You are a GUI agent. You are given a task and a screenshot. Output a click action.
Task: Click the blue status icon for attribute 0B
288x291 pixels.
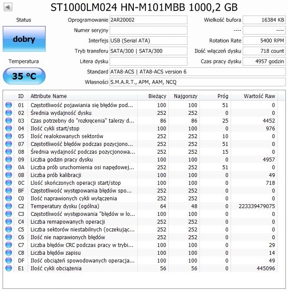(9, 175)
